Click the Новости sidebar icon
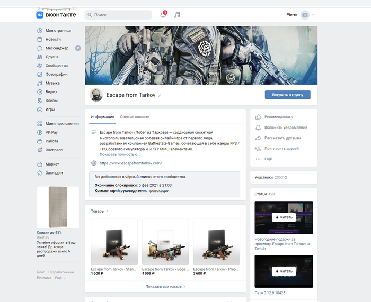 tap(40, 39)
